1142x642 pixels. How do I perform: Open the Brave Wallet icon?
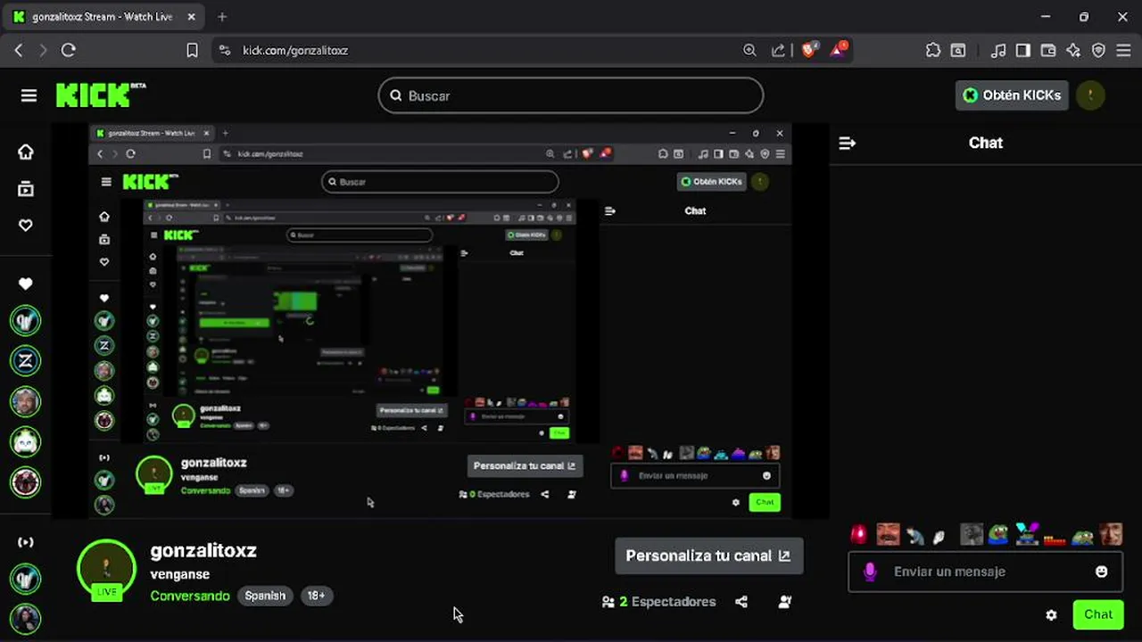pyautogui.click(x=1048, y=50)
